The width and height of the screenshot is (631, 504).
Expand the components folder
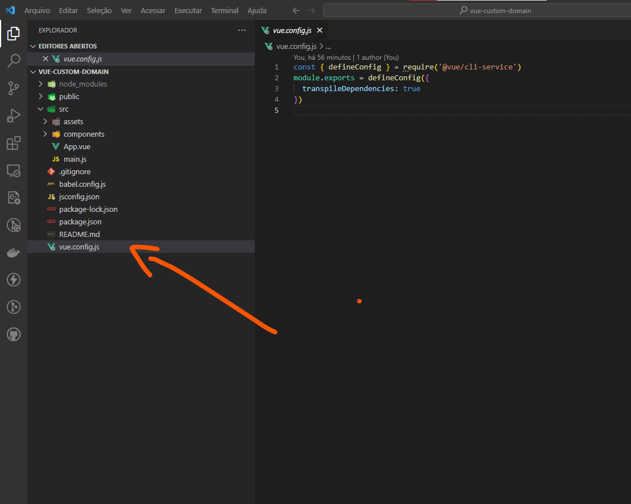click(x=46, y=134)
